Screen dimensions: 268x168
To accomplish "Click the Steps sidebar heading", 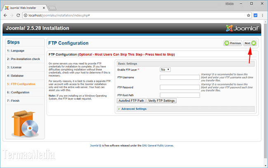I will pos(13,42).
